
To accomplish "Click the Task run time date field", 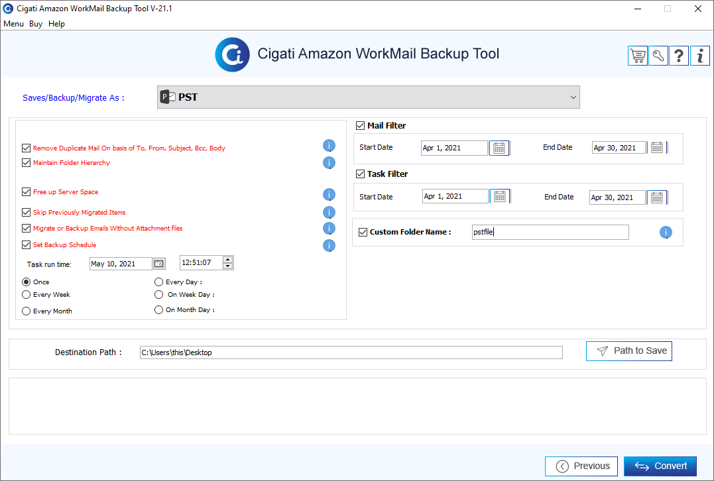I will coord(121,264).
